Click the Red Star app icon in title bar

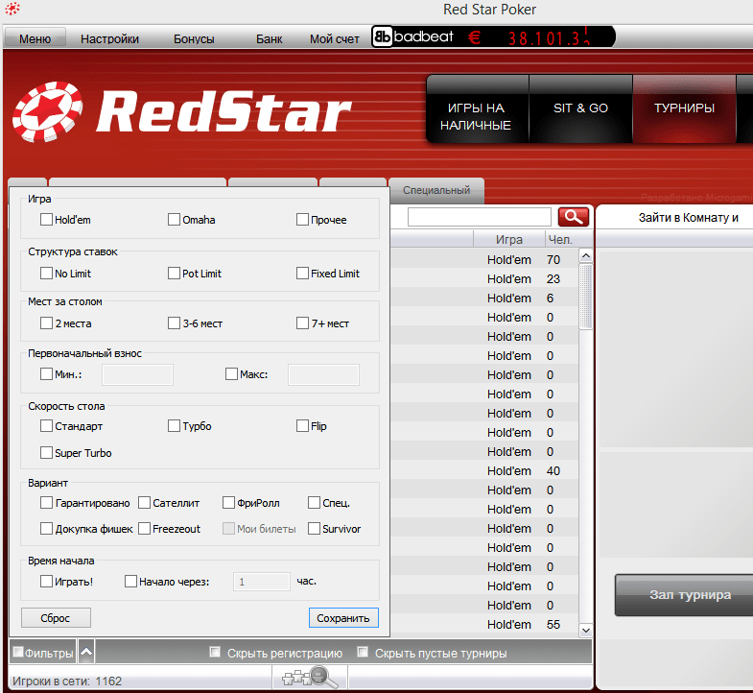click(x=12, y=9)
